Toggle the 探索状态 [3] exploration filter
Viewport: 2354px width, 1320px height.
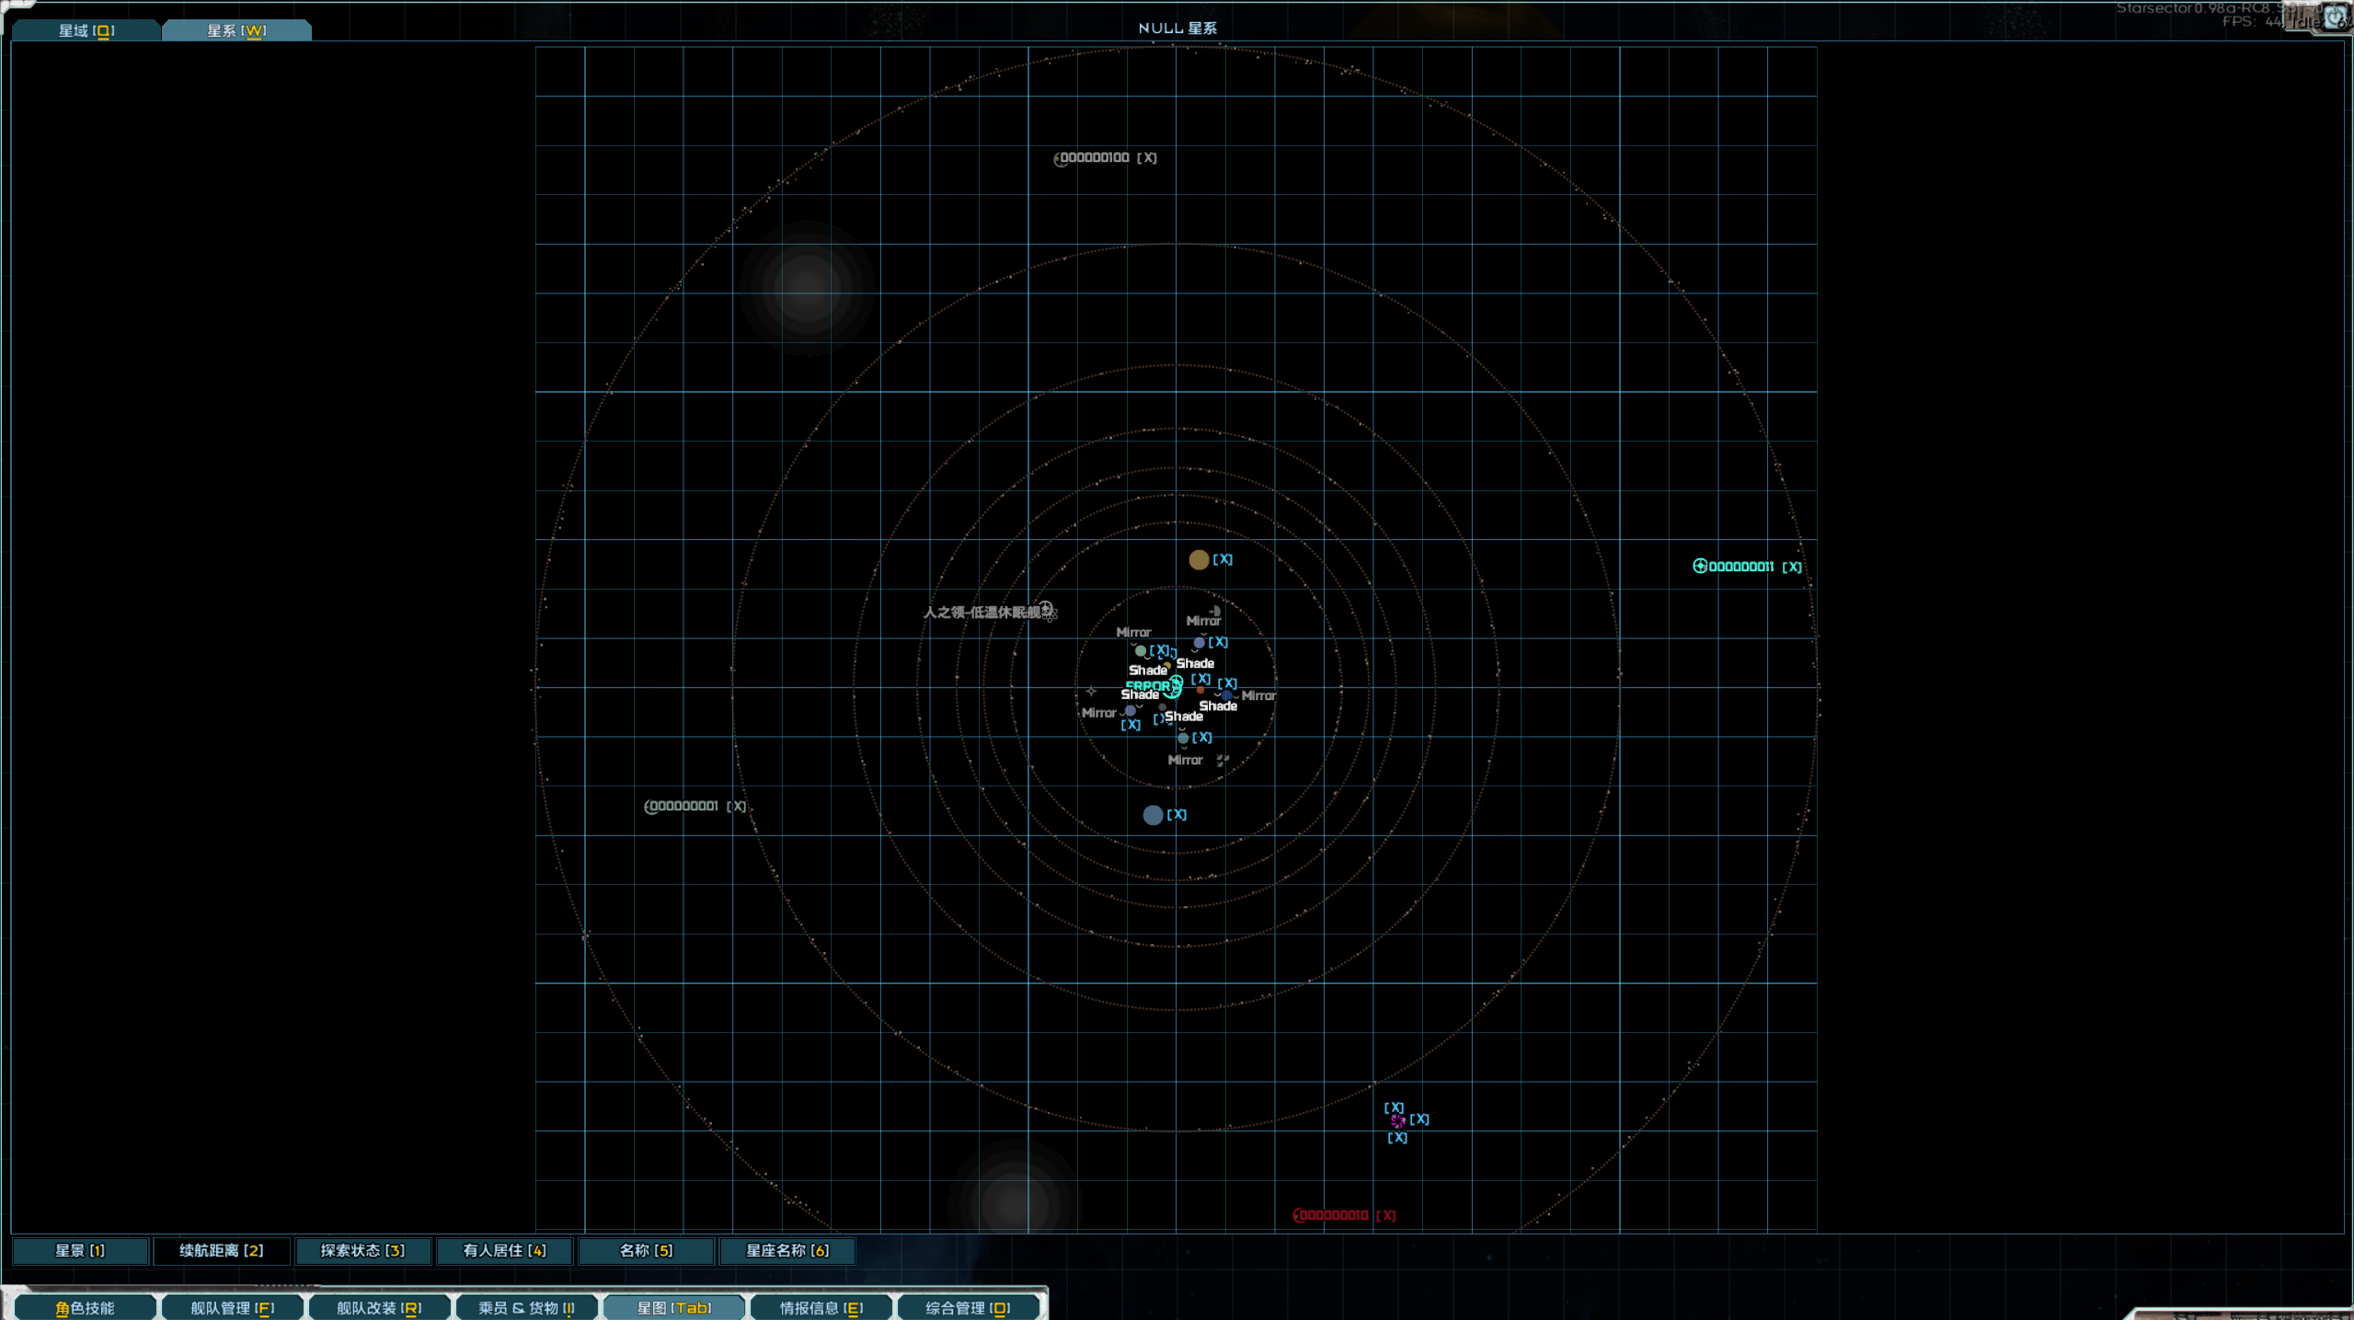click(x=362, y=1250)
